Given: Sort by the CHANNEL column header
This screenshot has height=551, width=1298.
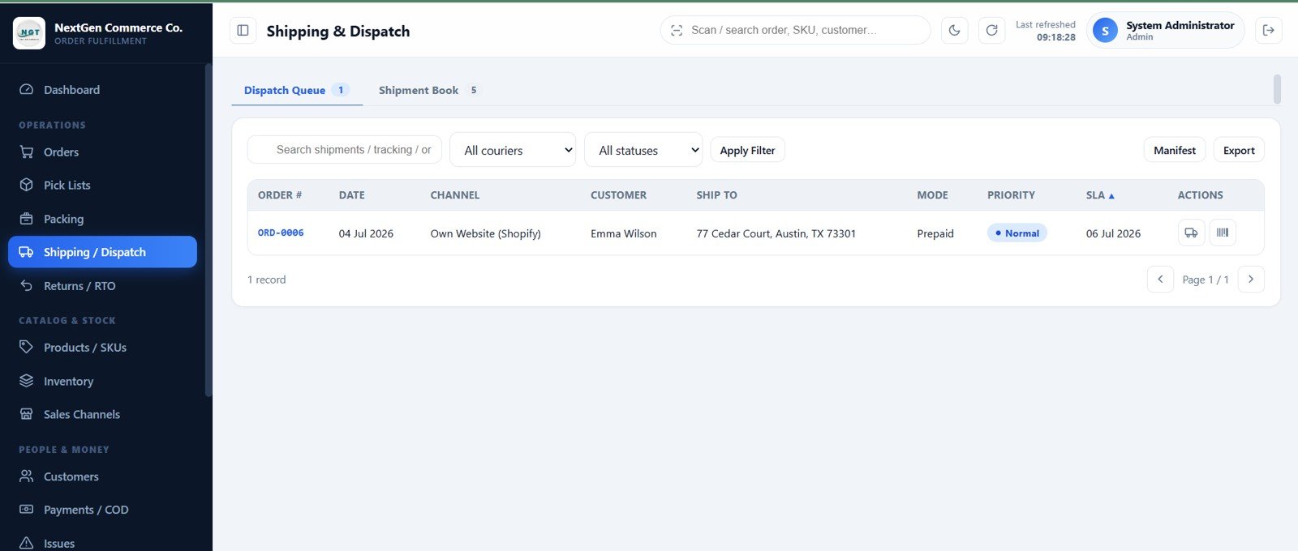Looking at the screenshot, I should click(x=455, y=195).
